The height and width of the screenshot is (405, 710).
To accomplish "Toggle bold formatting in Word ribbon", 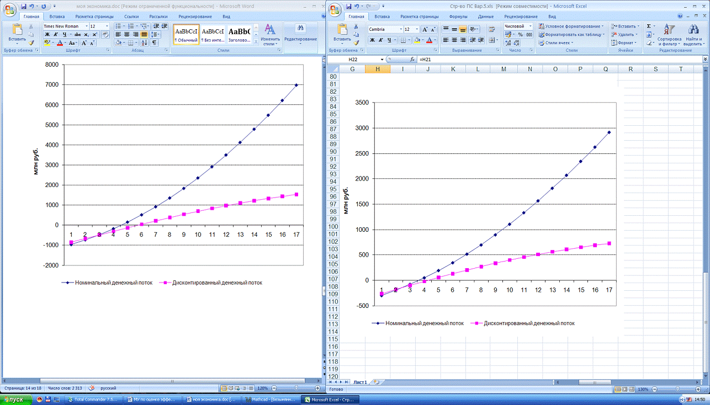I will (x=47, y=34).
